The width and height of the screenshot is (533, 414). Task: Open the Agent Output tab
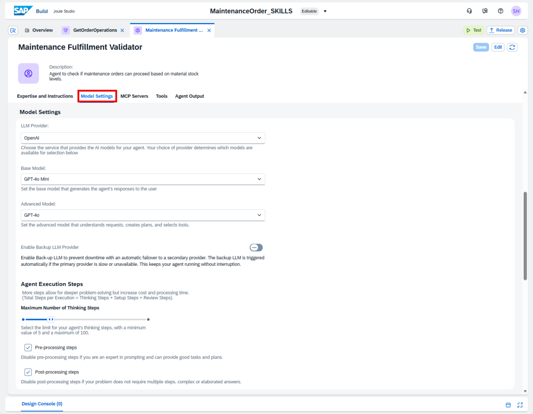190,96
